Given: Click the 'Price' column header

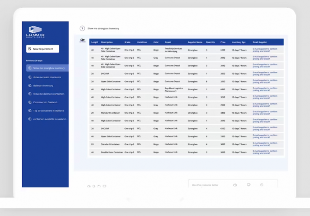Looking at the screenshot, I should coord(223,42).
